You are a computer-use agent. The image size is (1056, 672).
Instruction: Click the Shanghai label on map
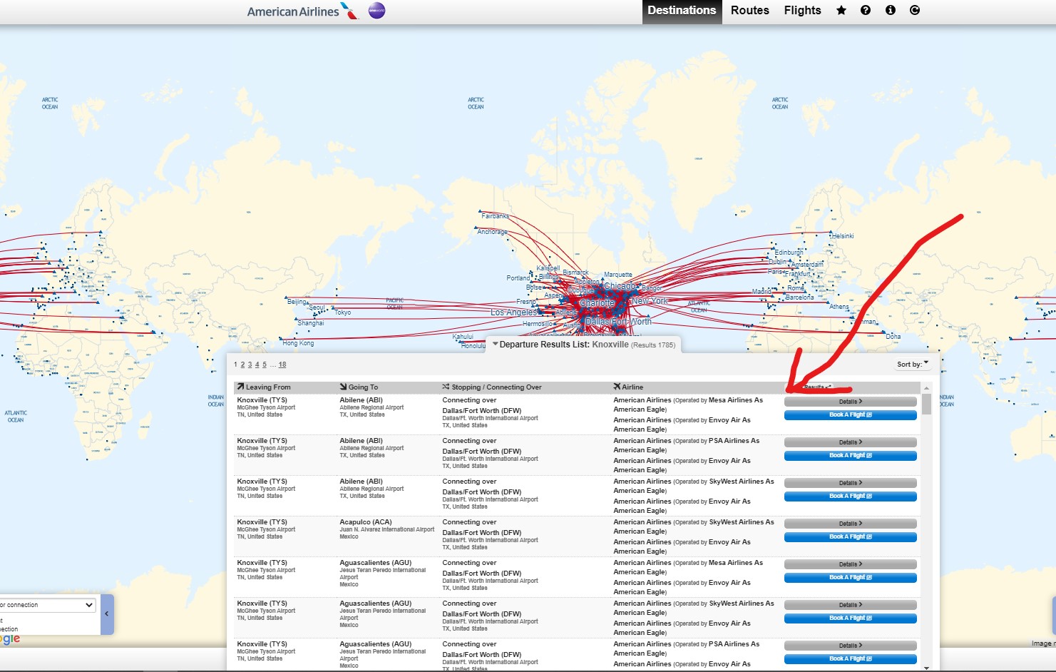tap(311, 323)
